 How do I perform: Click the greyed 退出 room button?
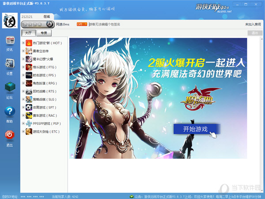coord(255,33)
